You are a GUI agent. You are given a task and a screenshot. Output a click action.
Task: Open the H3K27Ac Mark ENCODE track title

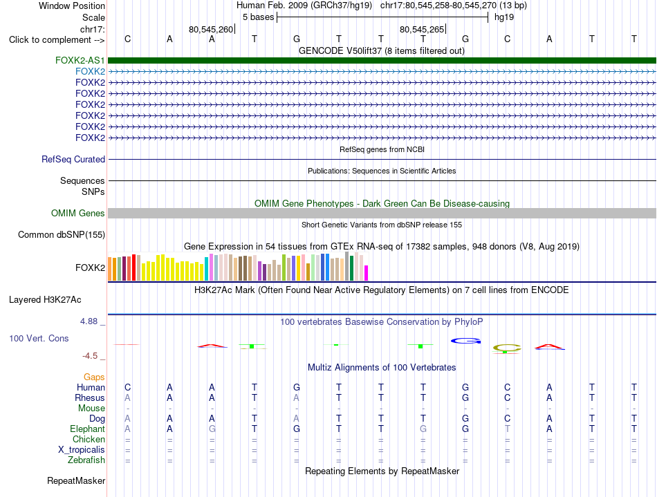tap(382, 290)
